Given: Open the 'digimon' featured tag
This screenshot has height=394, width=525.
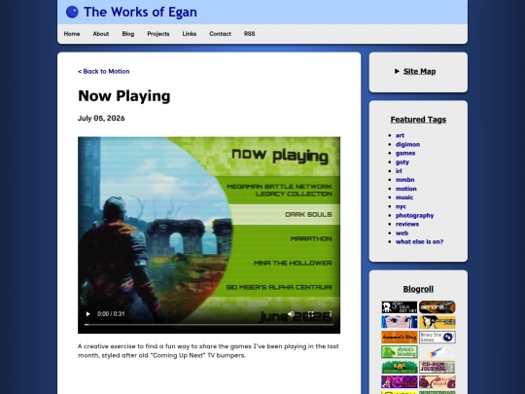Looking at the screenshot, I should coord(407,144).
